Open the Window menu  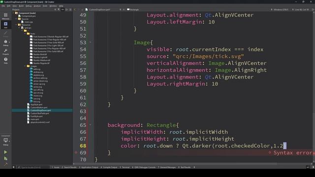coord(53,6)
